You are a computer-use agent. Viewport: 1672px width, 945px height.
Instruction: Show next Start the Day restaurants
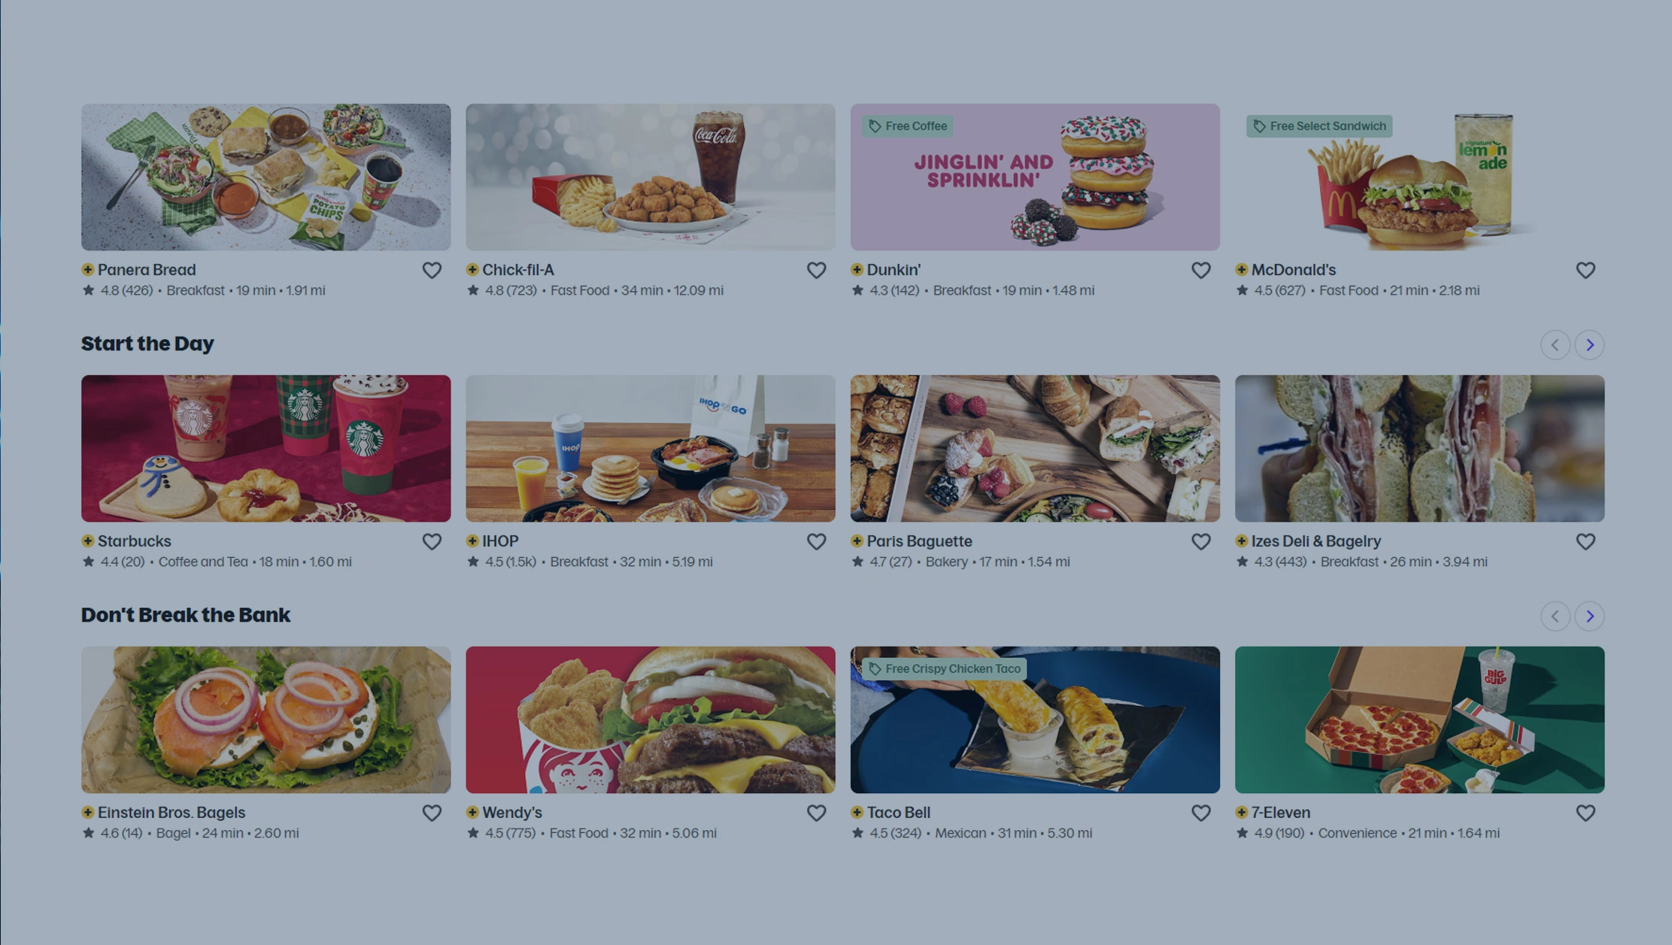click(1590, 344)
